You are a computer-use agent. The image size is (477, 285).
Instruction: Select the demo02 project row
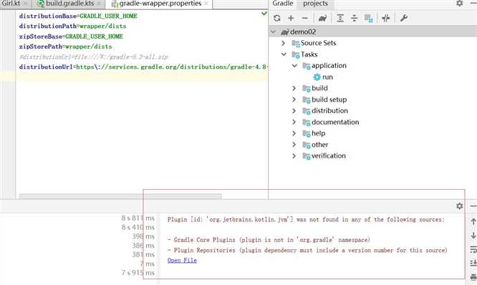coord(372,32)
